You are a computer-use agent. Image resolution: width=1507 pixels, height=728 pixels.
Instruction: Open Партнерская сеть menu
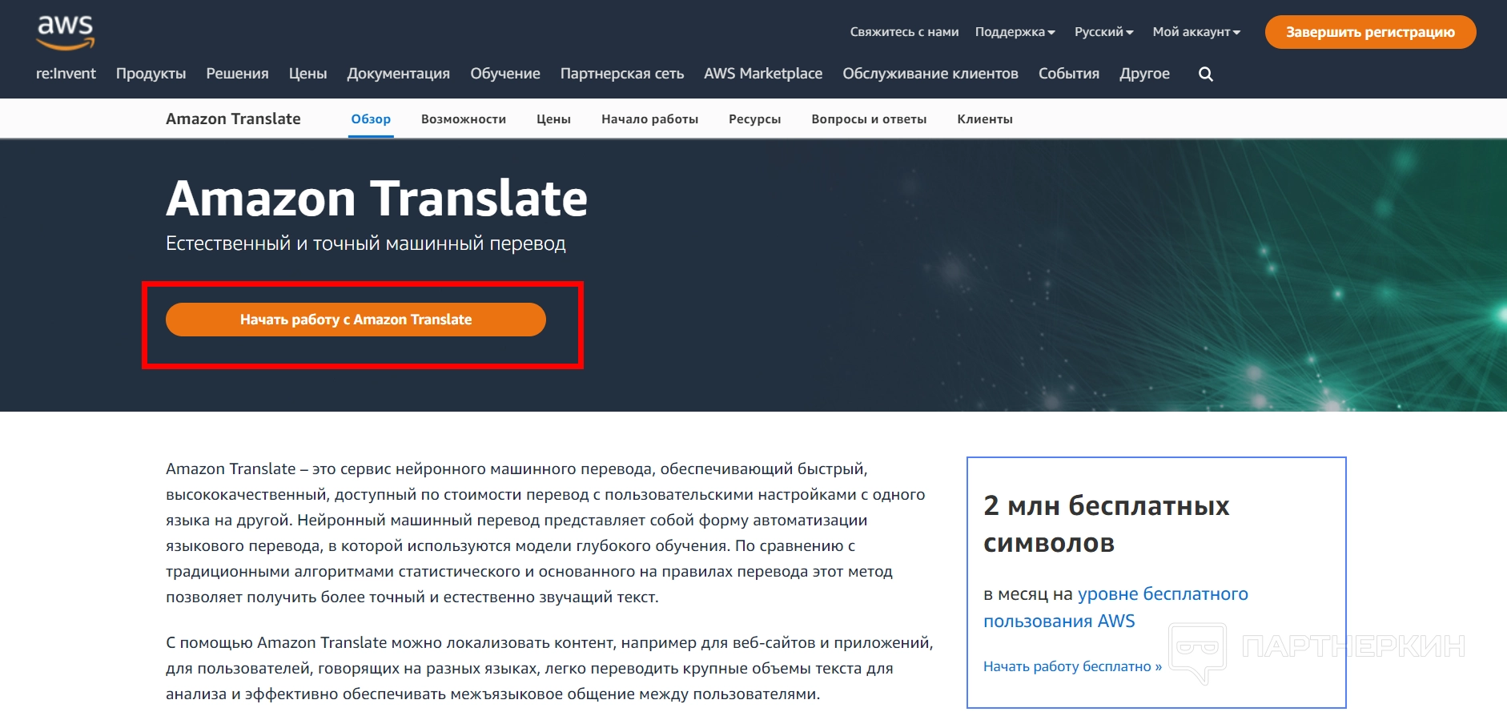[x=622, y=74]
